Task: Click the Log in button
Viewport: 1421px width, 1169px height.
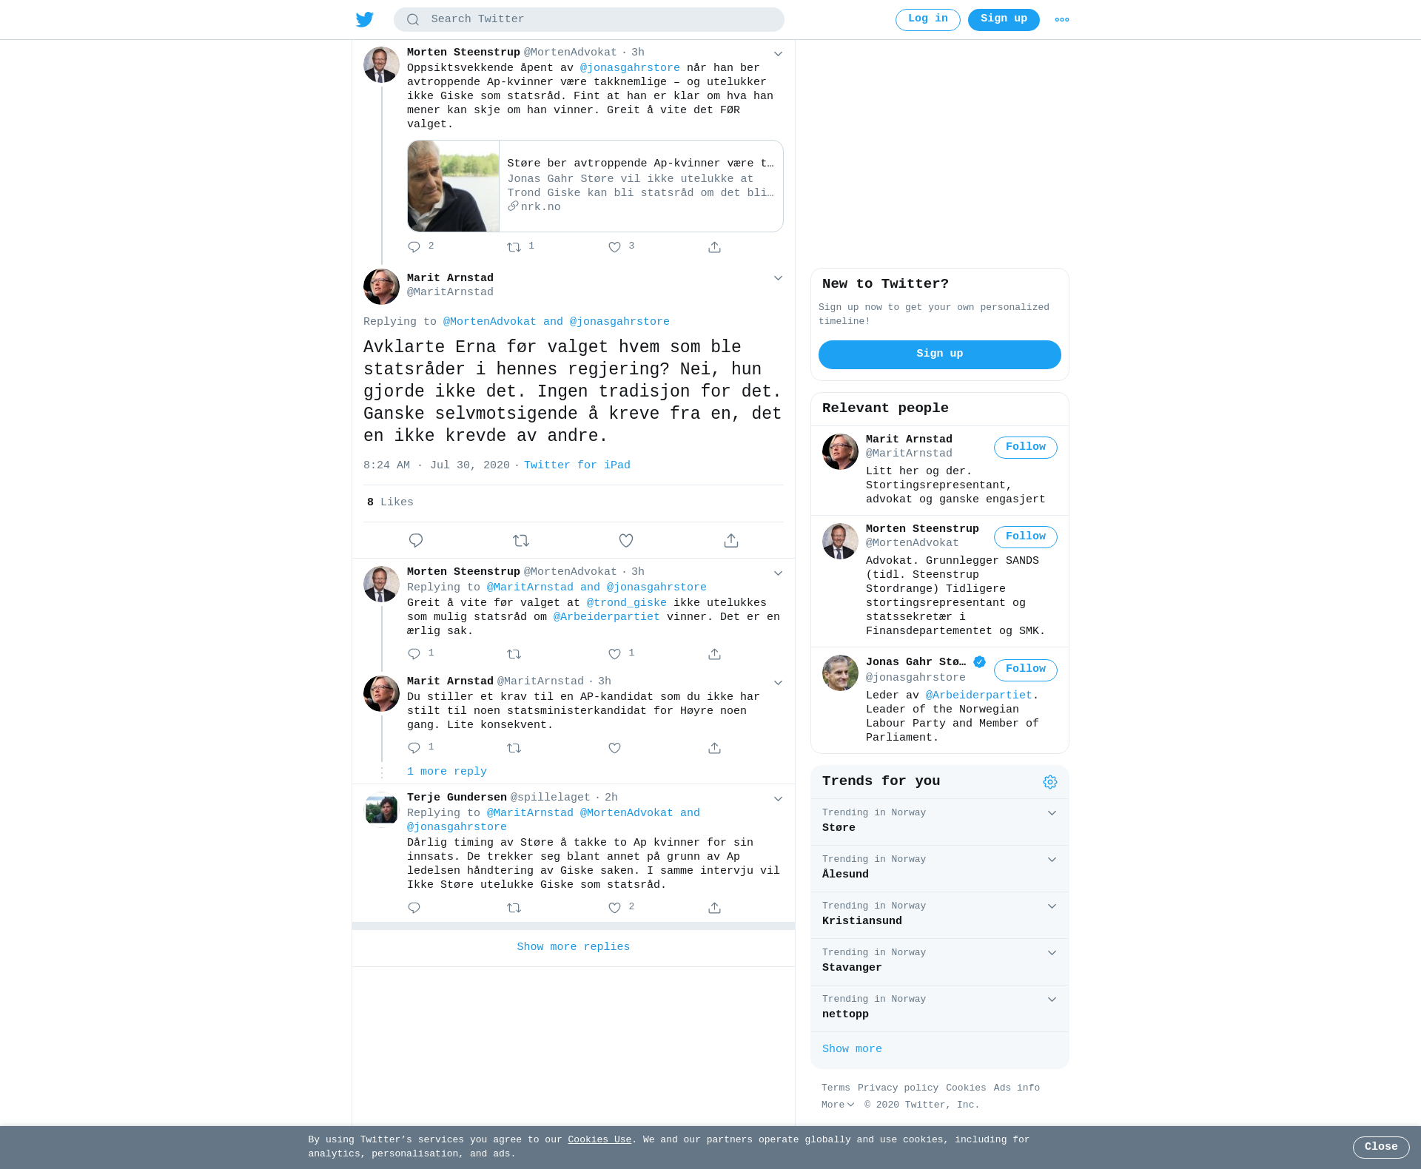Action: 927,20
